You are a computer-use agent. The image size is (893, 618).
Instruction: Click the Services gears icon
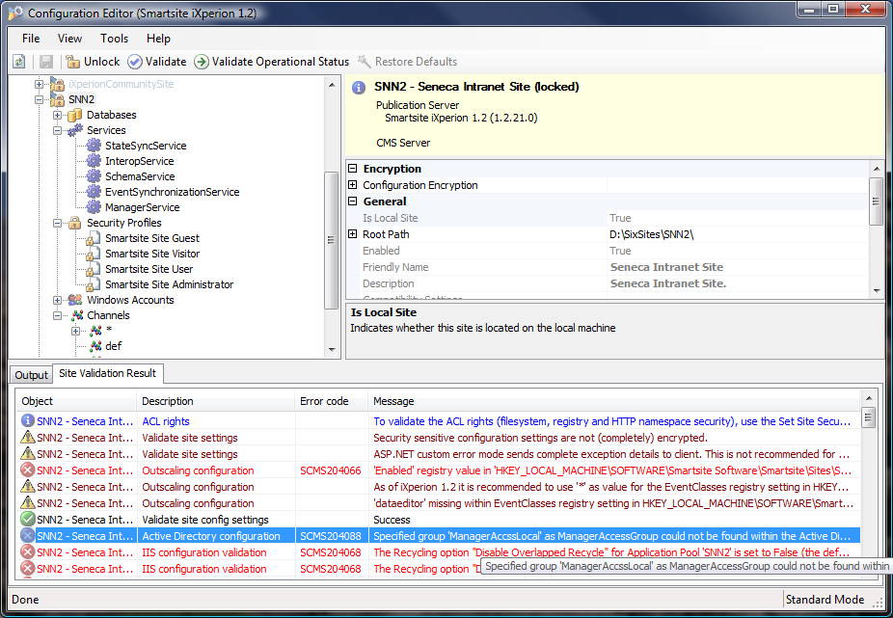[x=75, y=130]
